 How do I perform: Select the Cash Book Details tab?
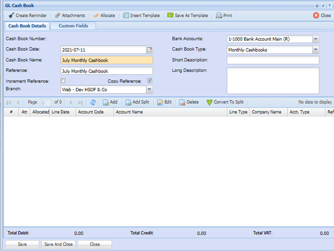[27, 26]
